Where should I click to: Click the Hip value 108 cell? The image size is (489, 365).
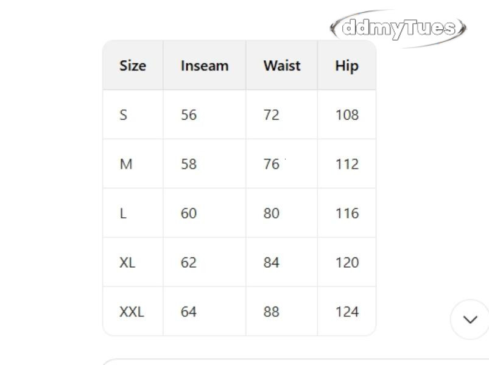[x=347, y=114]
